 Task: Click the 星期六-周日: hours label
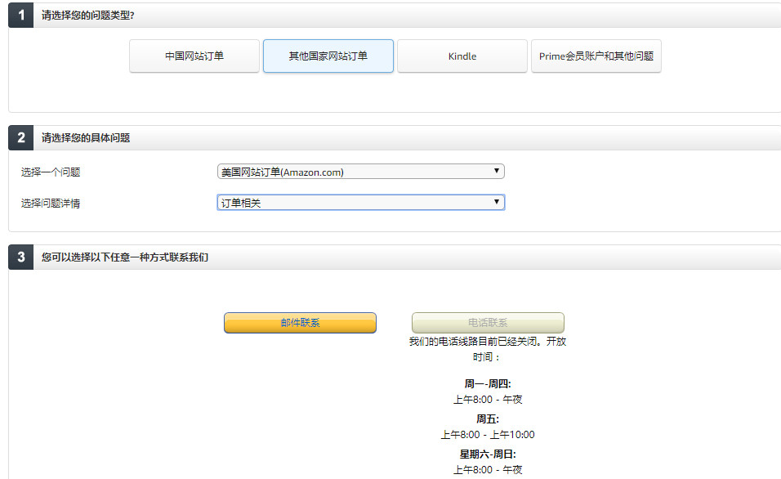[x=488, y=454]
